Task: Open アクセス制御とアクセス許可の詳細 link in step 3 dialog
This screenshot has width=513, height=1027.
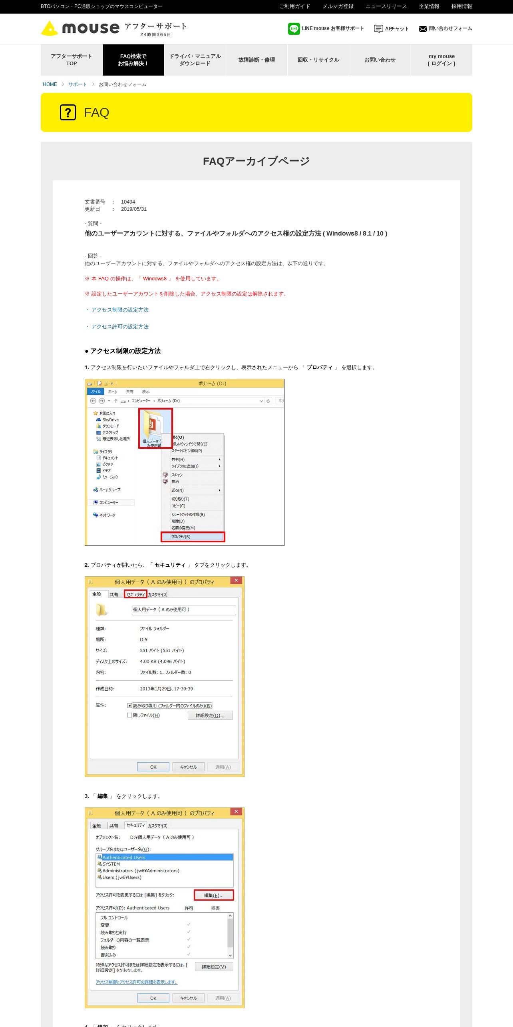Action: (x=136, y=982)
